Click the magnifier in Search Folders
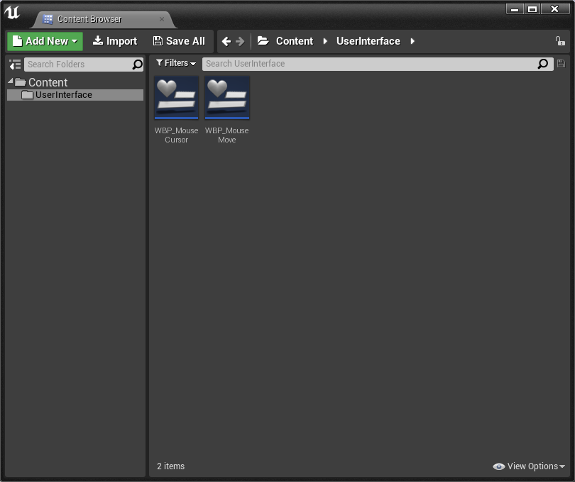Screen dimensions: 575x482 click(x=138, y=65)
